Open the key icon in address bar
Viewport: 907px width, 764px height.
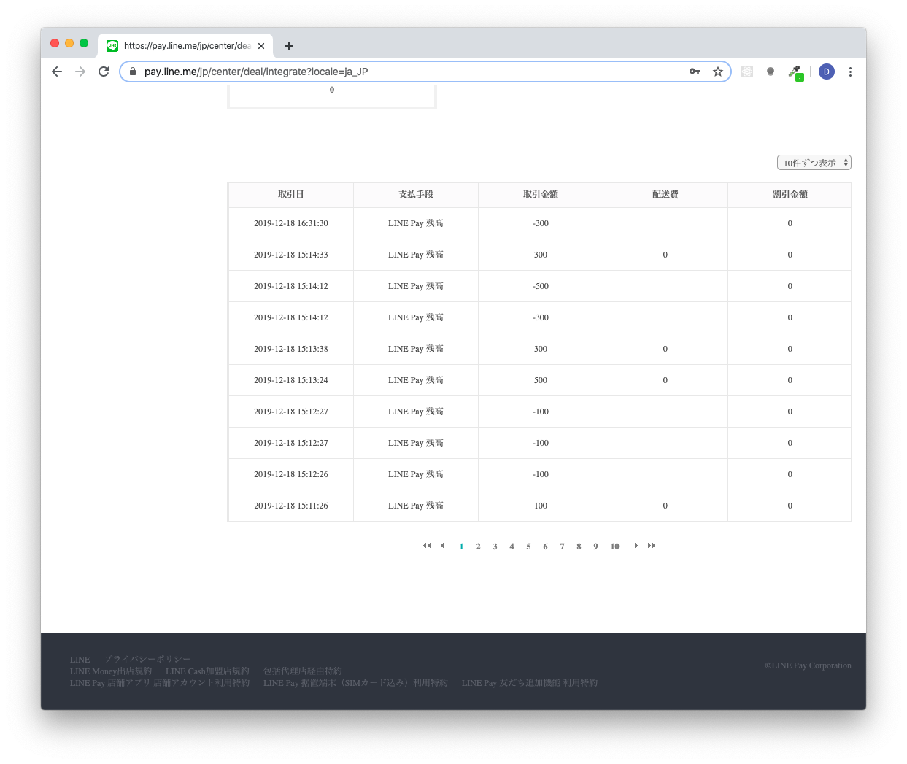click(694, 72)
